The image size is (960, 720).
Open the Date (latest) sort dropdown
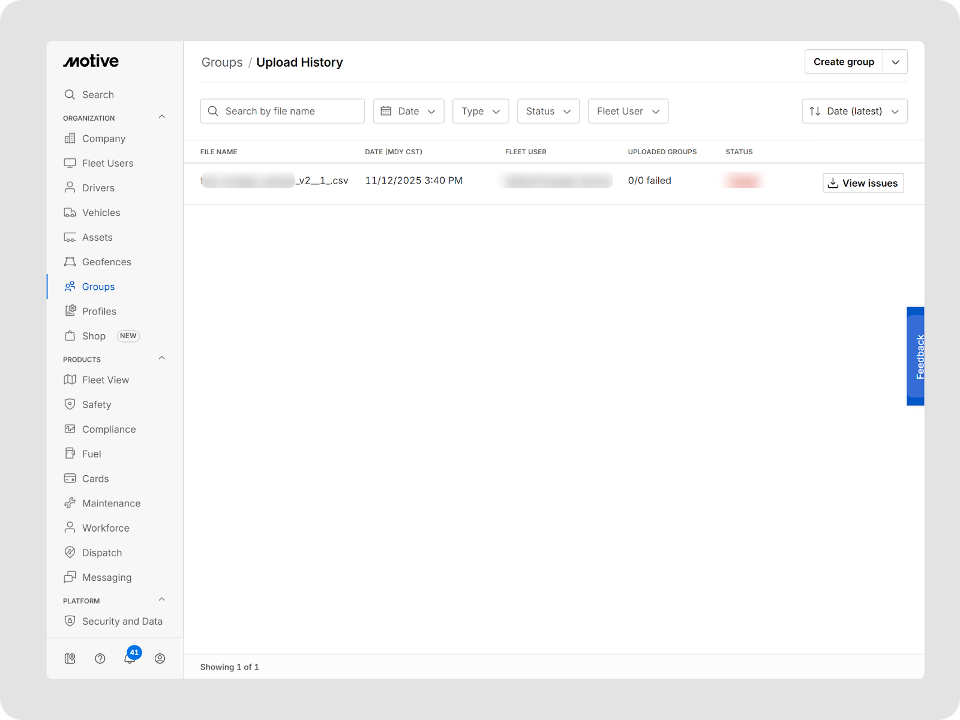click(x=854, y=112)
